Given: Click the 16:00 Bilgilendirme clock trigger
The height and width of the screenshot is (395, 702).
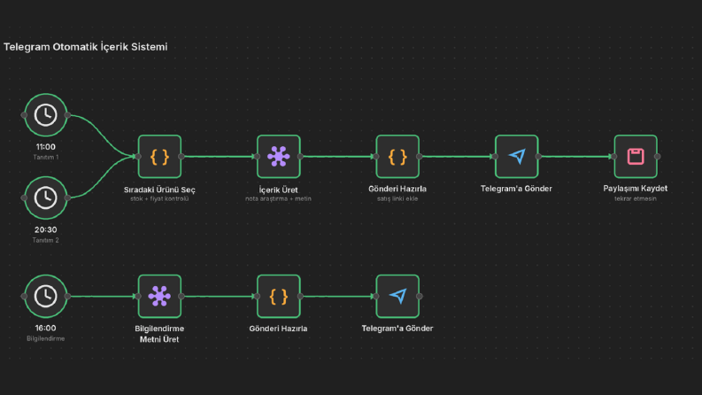Looking at the screenshot, I should click(46, 297).
